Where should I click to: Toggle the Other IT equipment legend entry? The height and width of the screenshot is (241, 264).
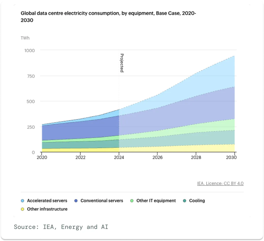click(x=153, y=201)
